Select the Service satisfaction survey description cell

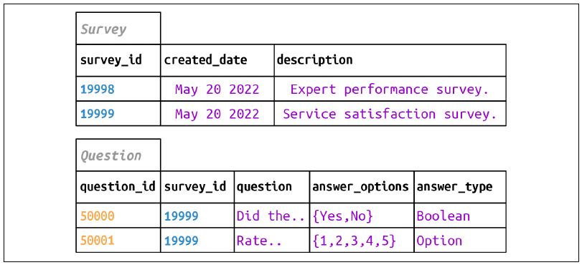[390, 113]
